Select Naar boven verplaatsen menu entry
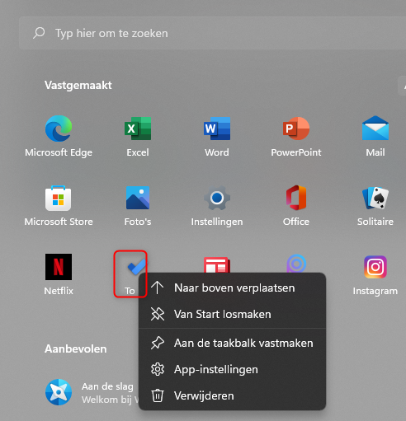This screenshot has height=421, width=406. (232, 288)
